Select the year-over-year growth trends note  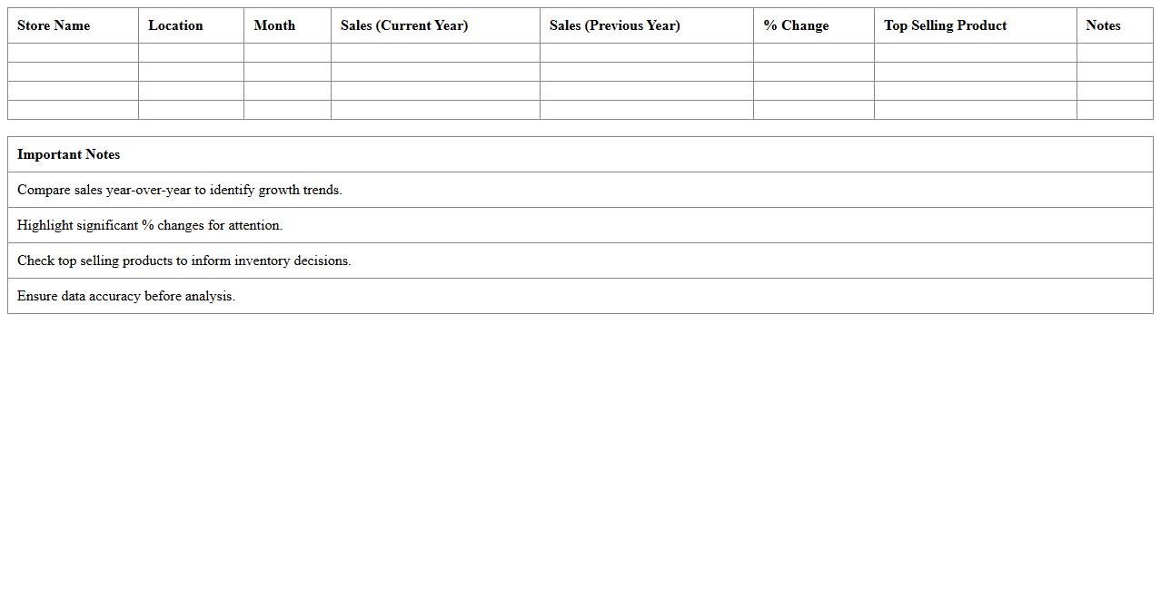[180, 190]
